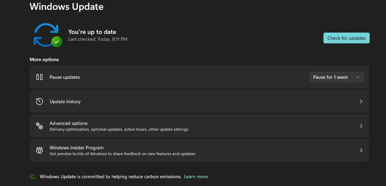Viewport: 386px width, 186px height.
Task: Open the Update history row label
Action: click(x=65, y=101)
